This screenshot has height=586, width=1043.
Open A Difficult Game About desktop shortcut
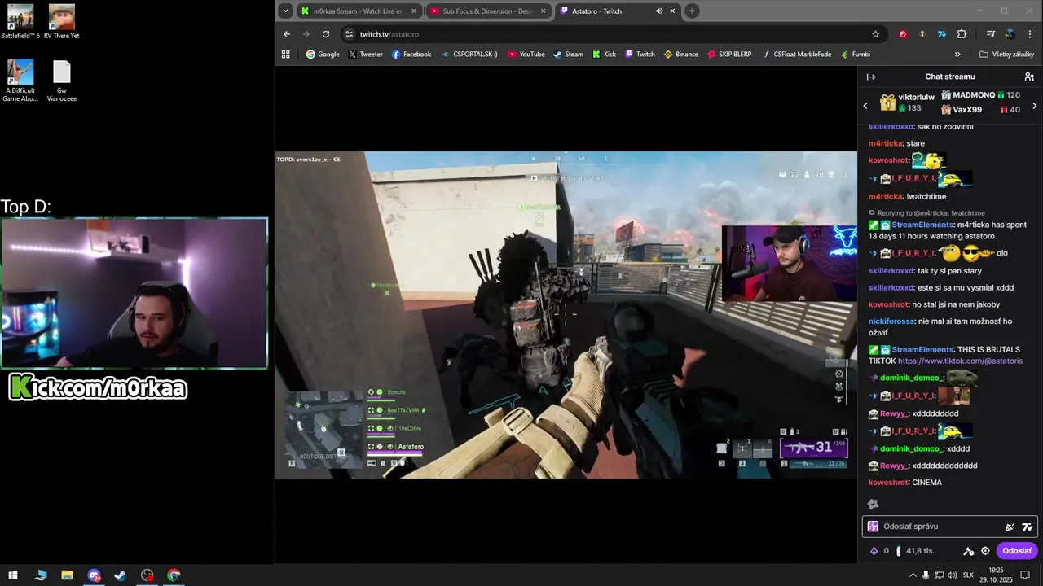pos(20,81)
